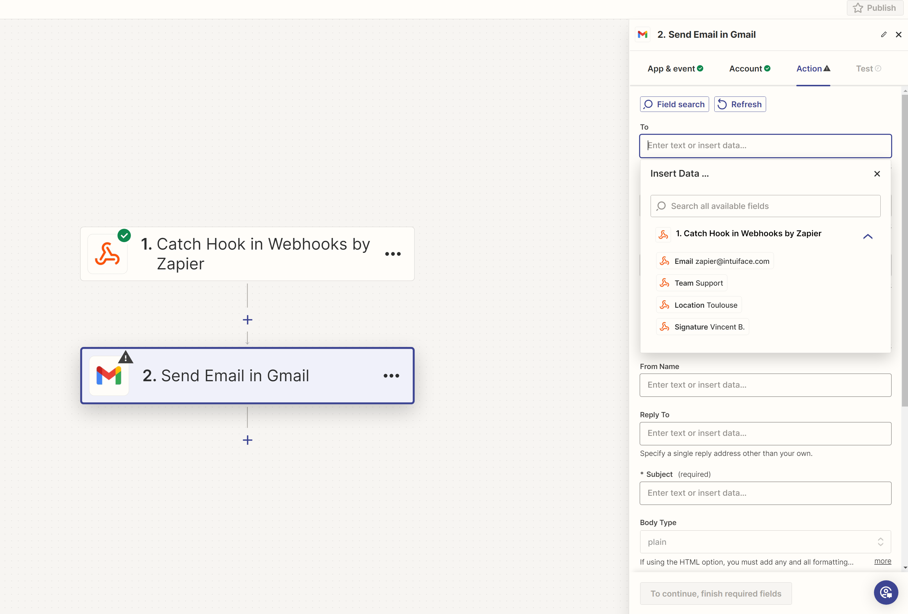908x614 pixels.
Task: Click the pencil rename icon in panel header
Action: pyautogui.click(x=884, y=34)
